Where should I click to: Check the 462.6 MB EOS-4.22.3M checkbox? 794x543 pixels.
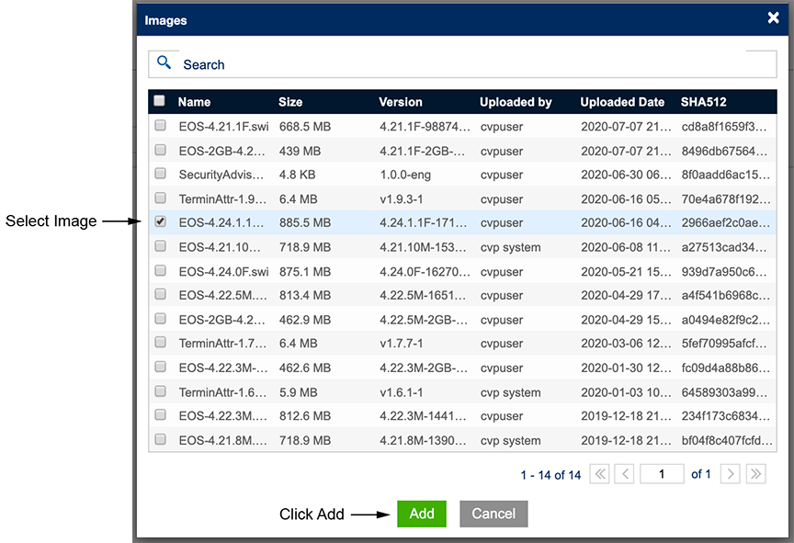[x=161, y=367]
